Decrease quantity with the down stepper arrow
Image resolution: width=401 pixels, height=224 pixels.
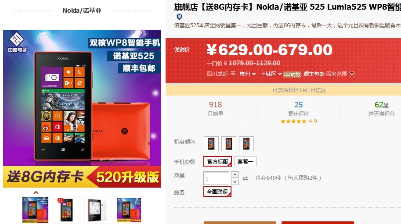click(235, 181)
